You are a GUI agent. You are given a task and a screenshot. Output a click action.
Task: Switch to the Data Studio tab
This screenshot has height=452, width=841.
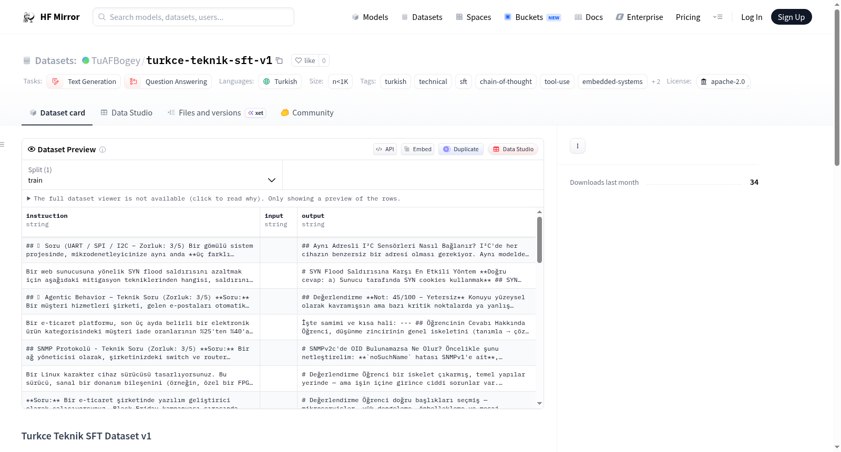click(127, 113)
